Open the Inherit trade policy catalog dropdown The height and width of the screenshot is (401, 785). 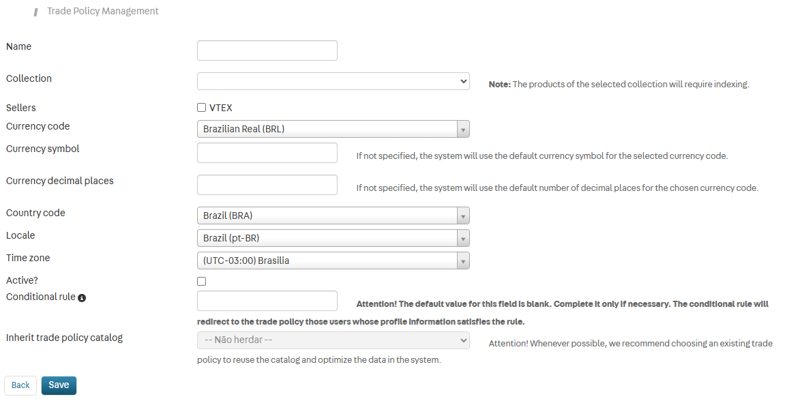[x=334, y=340]
